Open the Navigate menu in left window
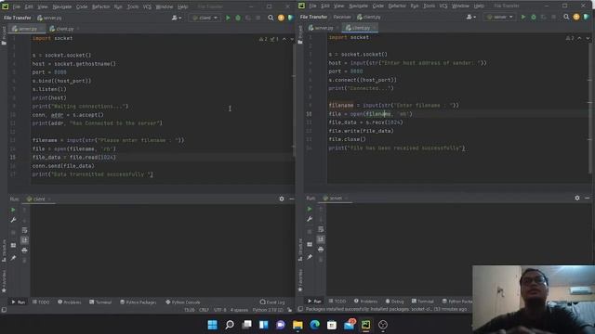 pos(62,6)
